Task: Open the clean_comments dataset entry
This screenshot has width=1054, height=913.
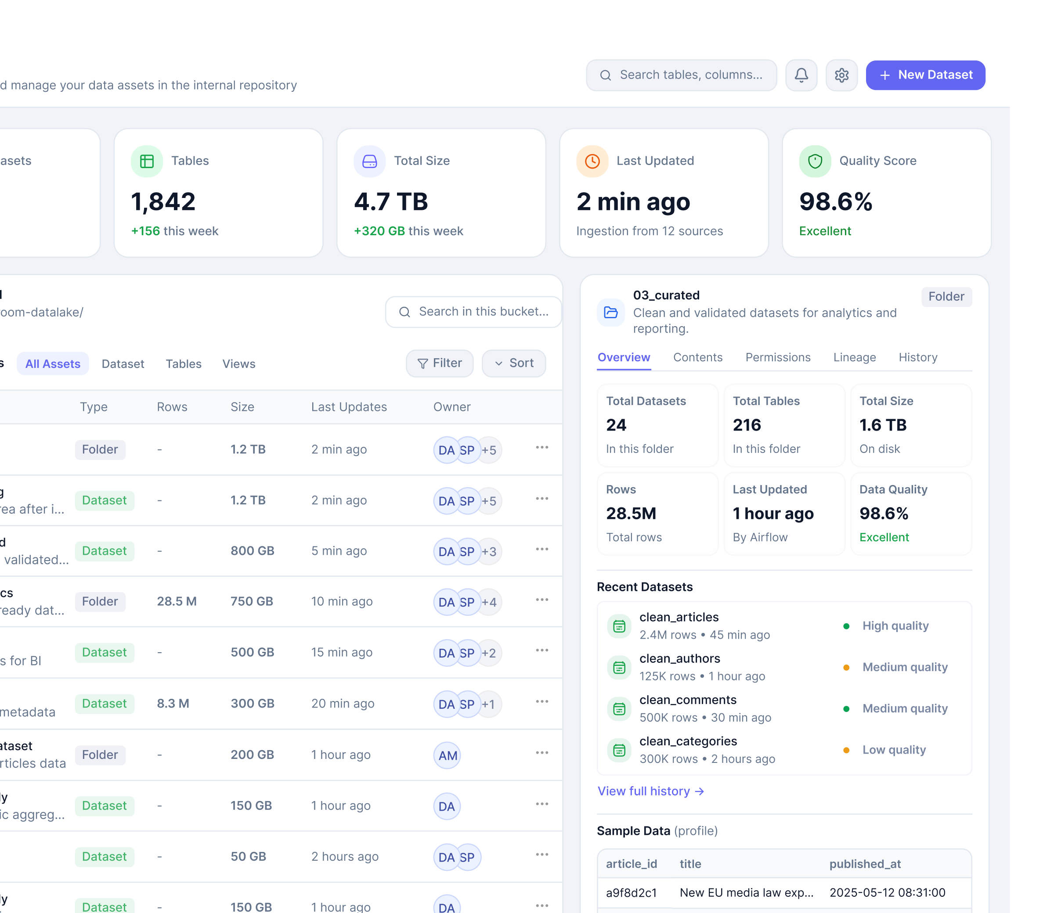Action: point(784,709)
